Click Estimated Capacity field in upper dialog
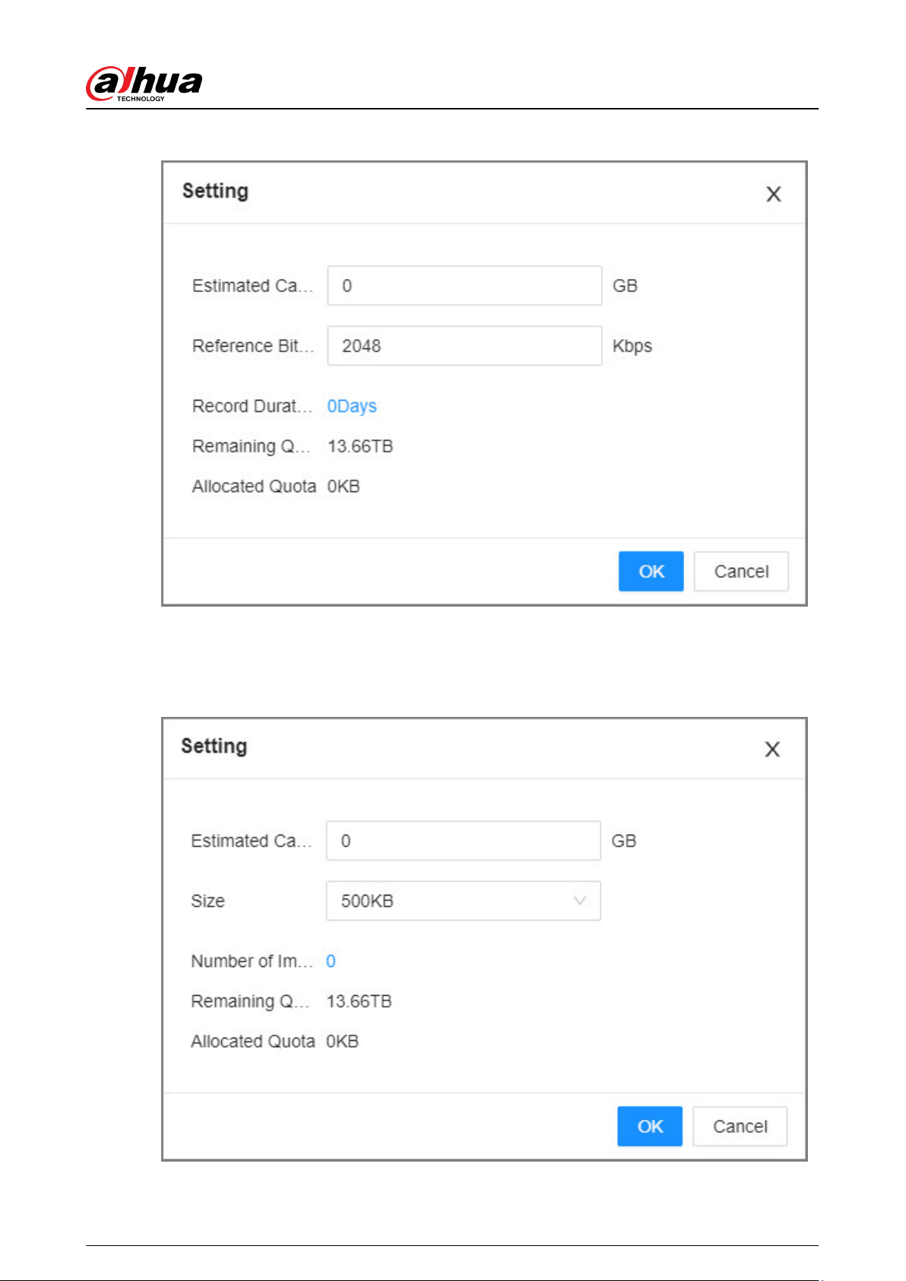Image resolution: width=906 pixels, height=1281 pixels. coord(464,286)
